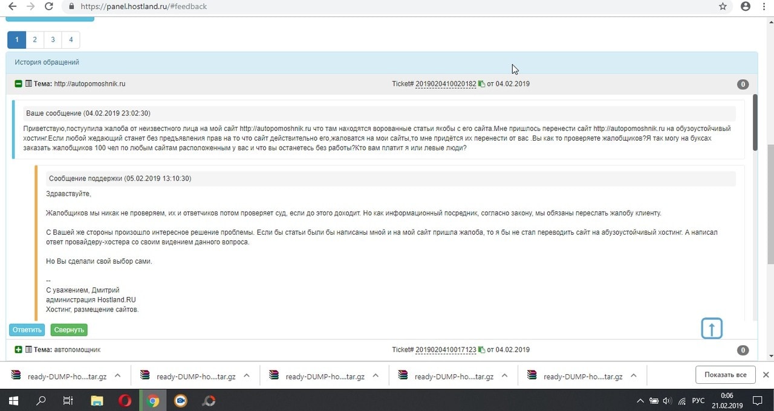This screenshot has height=411, width=774.
Task: Switch the РУС input language indicator
Action: 698,401
